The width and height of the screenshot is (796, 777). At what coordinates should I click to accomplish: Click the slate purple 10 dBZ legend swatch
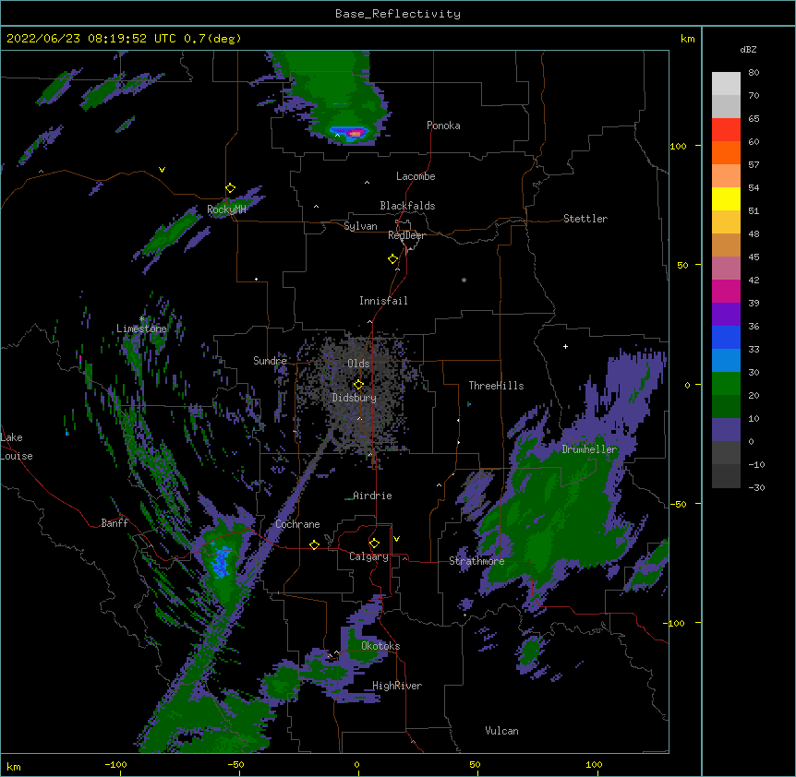click(726, 429)
